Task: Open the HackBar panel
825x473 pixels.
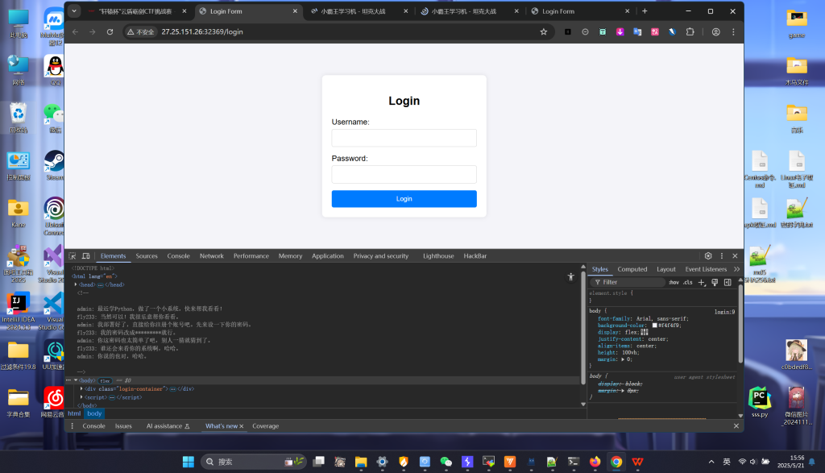Action: click(475, 256)
